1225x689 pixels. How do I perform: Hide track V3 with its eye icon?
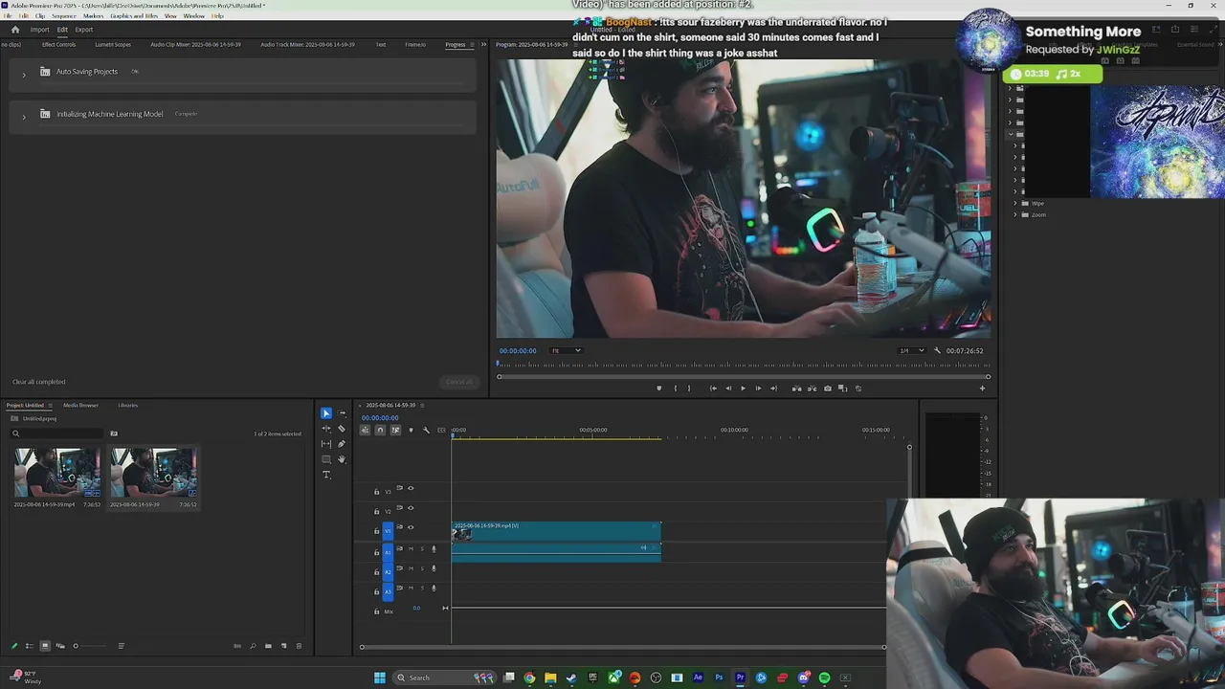[x=411, y=489]
